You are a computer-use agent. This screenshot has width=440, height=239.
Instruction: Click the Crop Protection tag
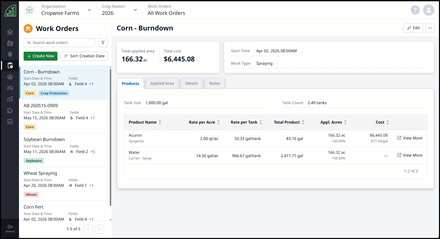(54, 93)
